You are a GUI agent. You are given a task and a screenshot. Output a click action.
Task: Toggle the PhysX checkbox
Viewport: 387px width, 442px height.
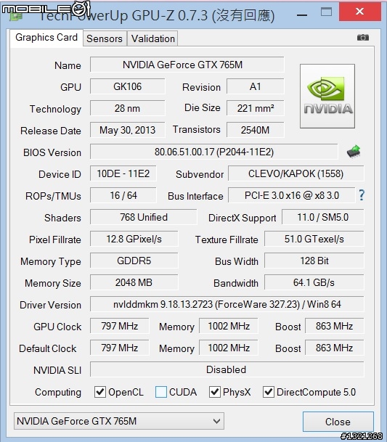[x=215, y=392]
